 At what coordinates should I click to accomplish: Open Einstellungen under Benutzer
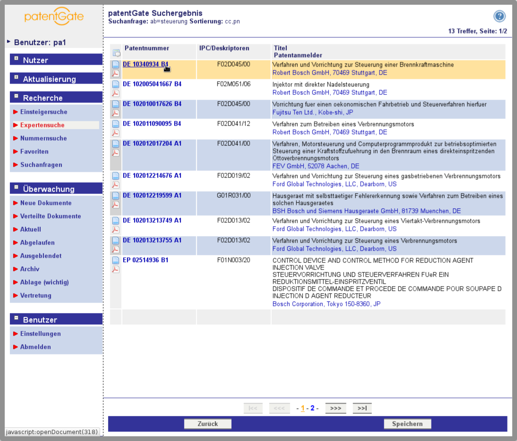[41, 334]
